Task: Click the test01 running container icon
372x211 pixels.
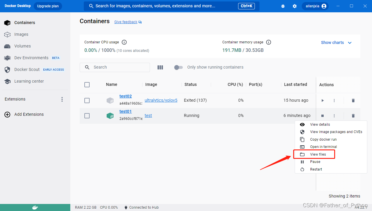Action: pyautogui.click(x=110, y=116)
